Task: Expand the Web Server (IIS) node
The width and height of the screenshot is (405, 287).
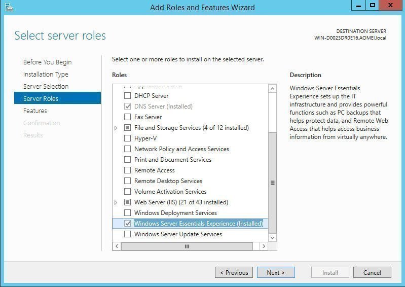Action: (x=116, y=202)
